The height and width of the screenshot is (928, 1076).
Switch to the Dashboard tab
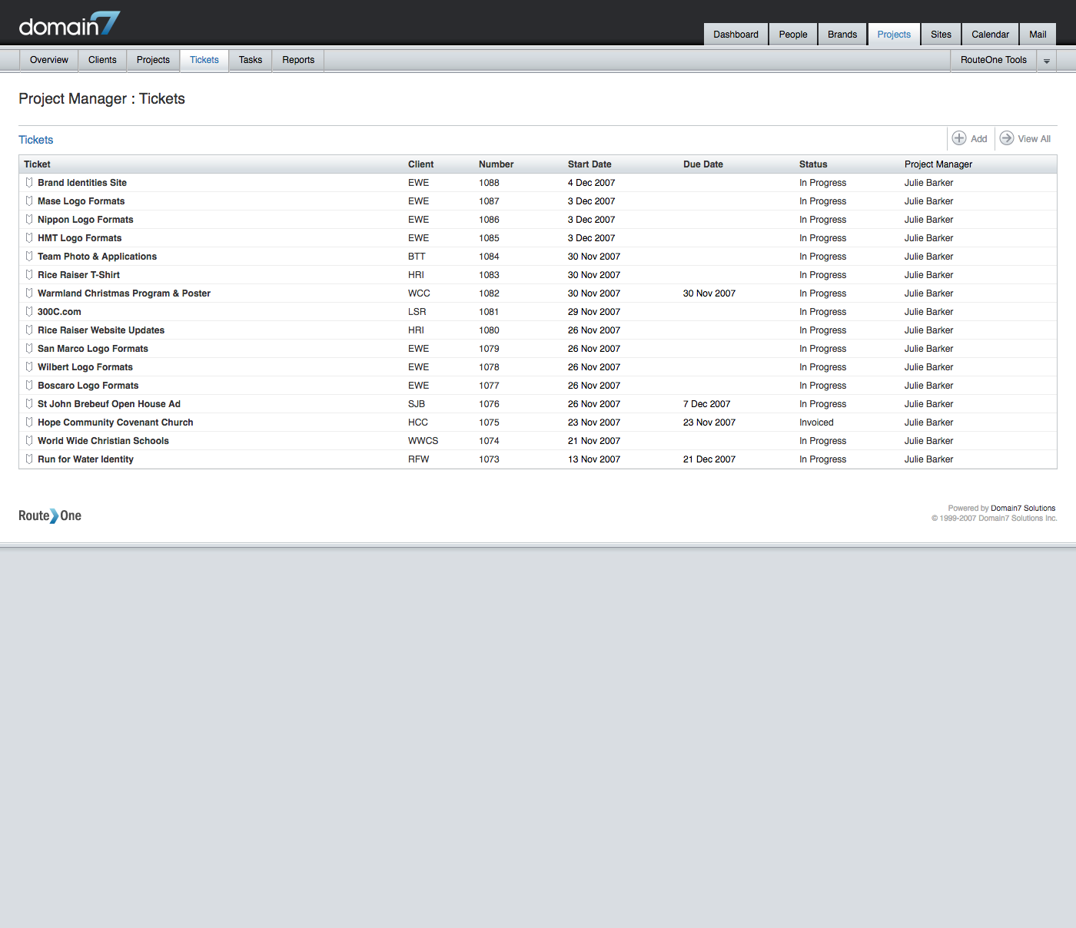click(736, 35)
